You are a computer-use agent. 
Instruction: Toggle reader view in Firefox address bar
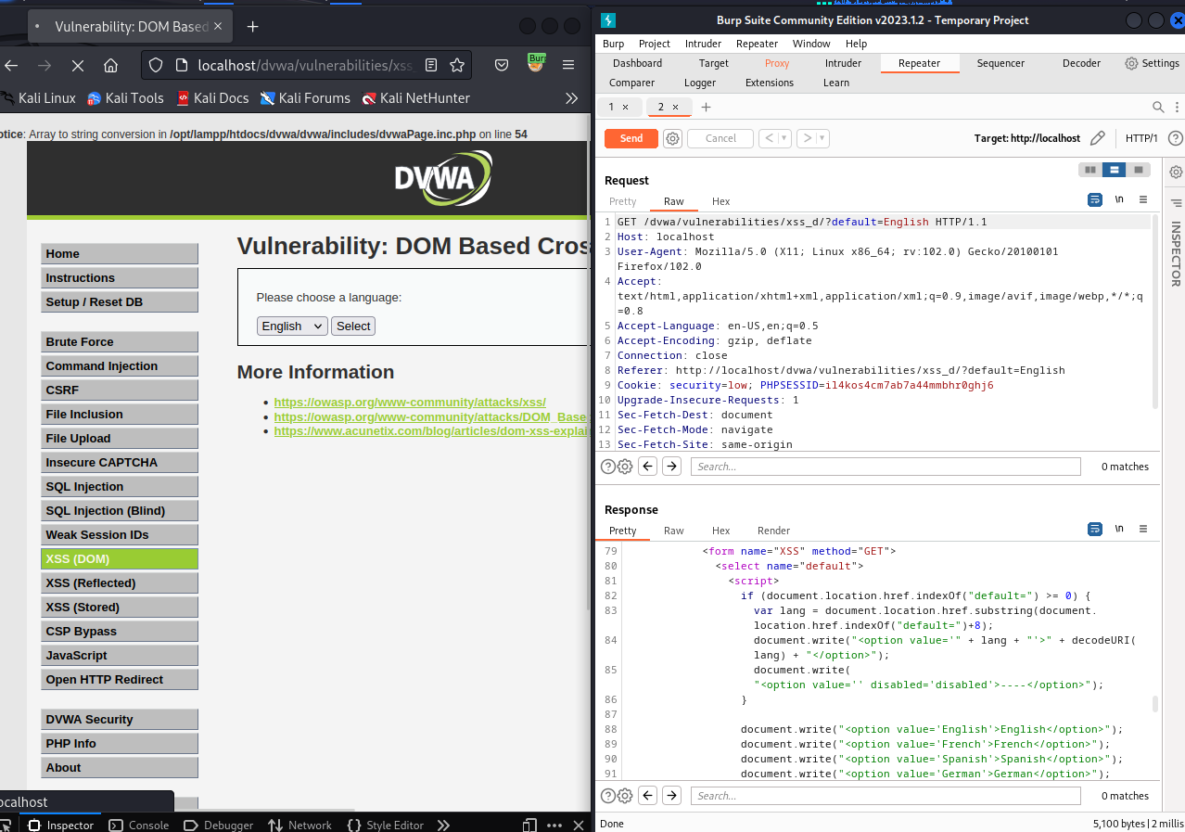pyautogui.click(x=431, y=66)
